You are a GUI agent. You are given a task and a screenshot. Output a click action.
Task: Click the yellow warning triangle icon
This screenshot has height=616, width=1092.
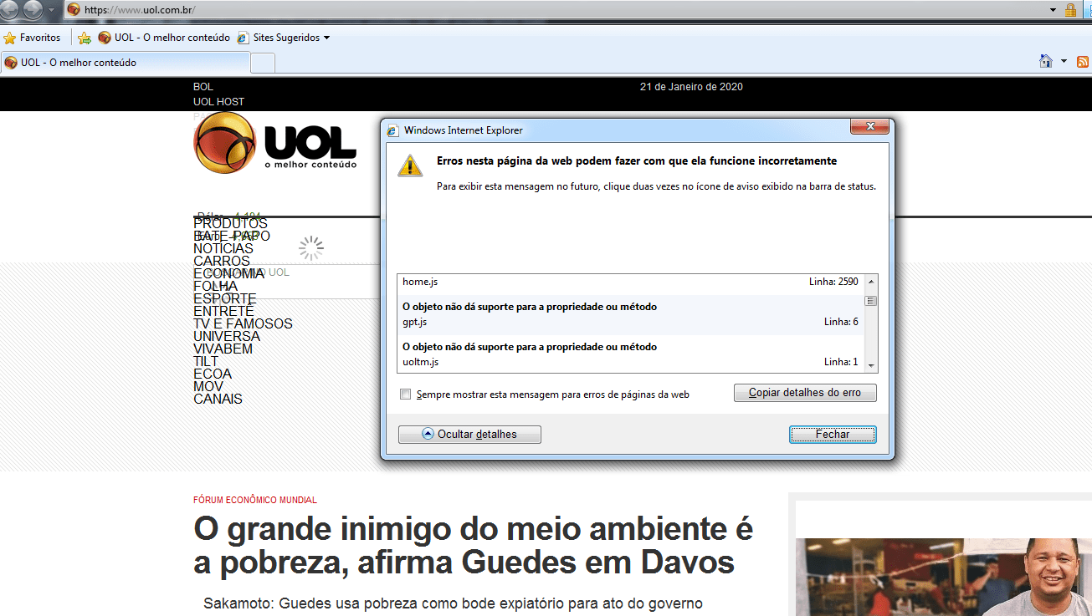pos(410,165)
